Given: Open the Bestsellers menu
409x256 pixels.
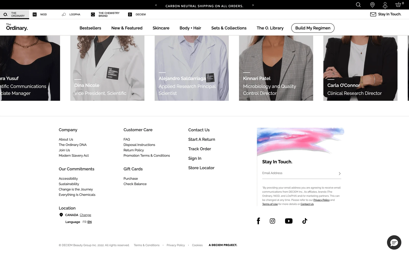Looking at the screenshot, I should 90,28.
